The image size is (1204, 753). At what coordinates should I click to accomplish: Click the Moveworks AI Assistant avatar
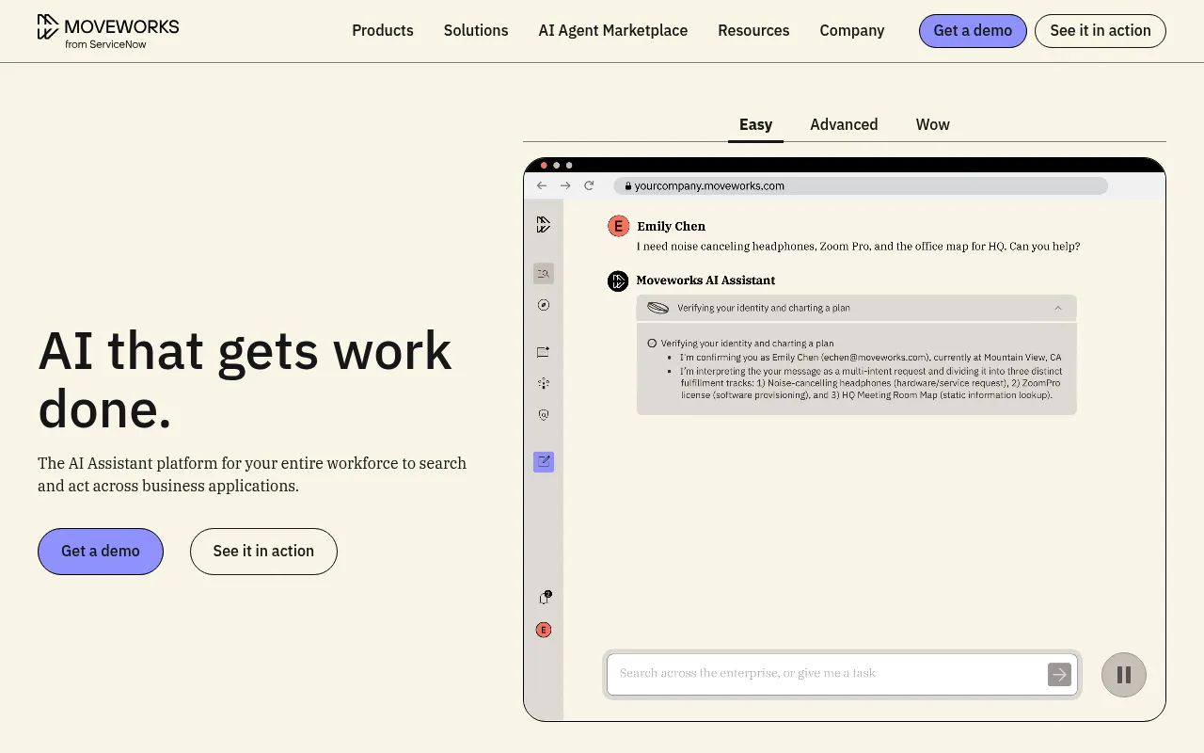[618, 280]
